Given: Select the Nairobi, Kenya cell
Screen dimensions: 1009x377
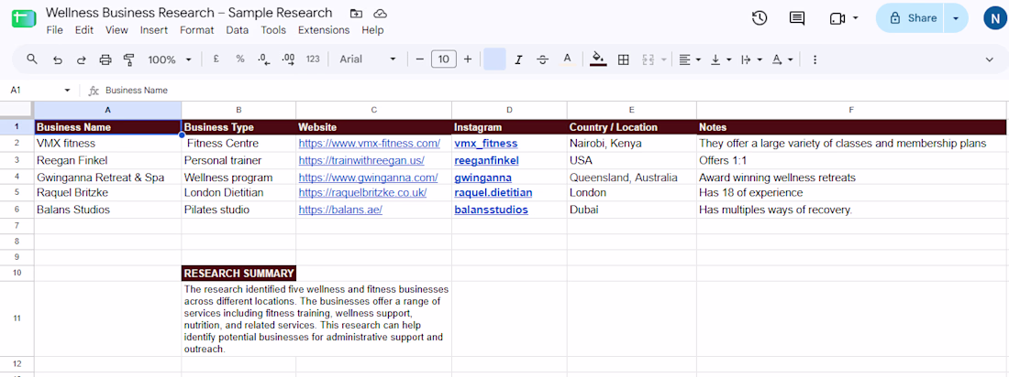Looking at the screenshot, I should [631, 144].
